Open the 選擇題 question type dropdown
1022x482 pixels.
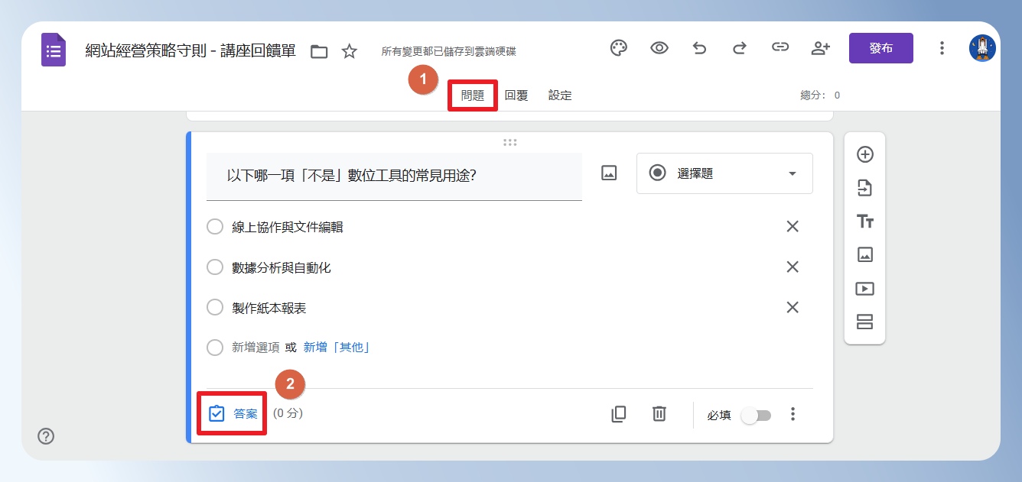click(724, 173)
